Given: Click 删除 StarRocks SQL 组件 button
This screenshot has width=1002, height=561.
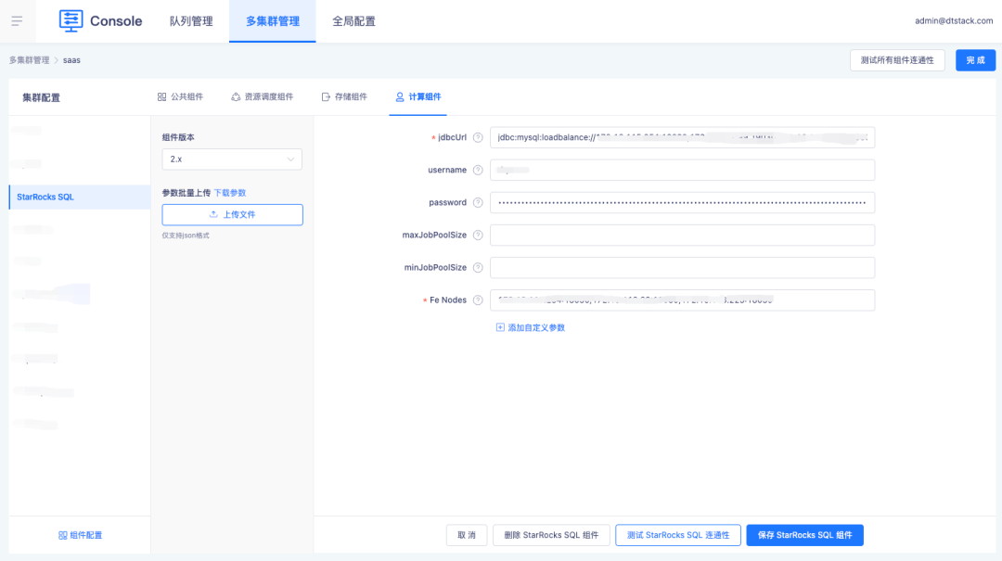Looking at the screenshot, I should pos(551,535).
